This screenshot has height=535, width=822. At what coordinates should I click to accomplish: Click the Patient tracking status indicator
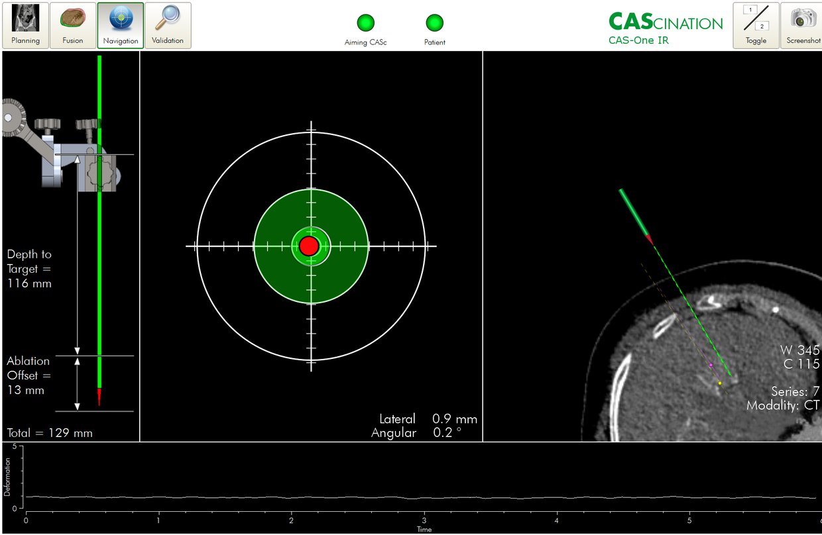(x=435, y=23)
